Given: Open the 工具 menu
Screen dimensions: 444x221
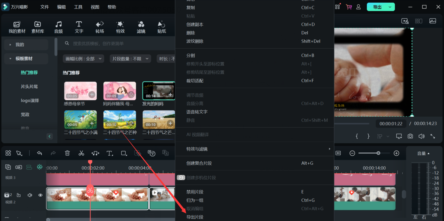Looking at the screenshot, I should pyautogui.click(x=78, y=7).
